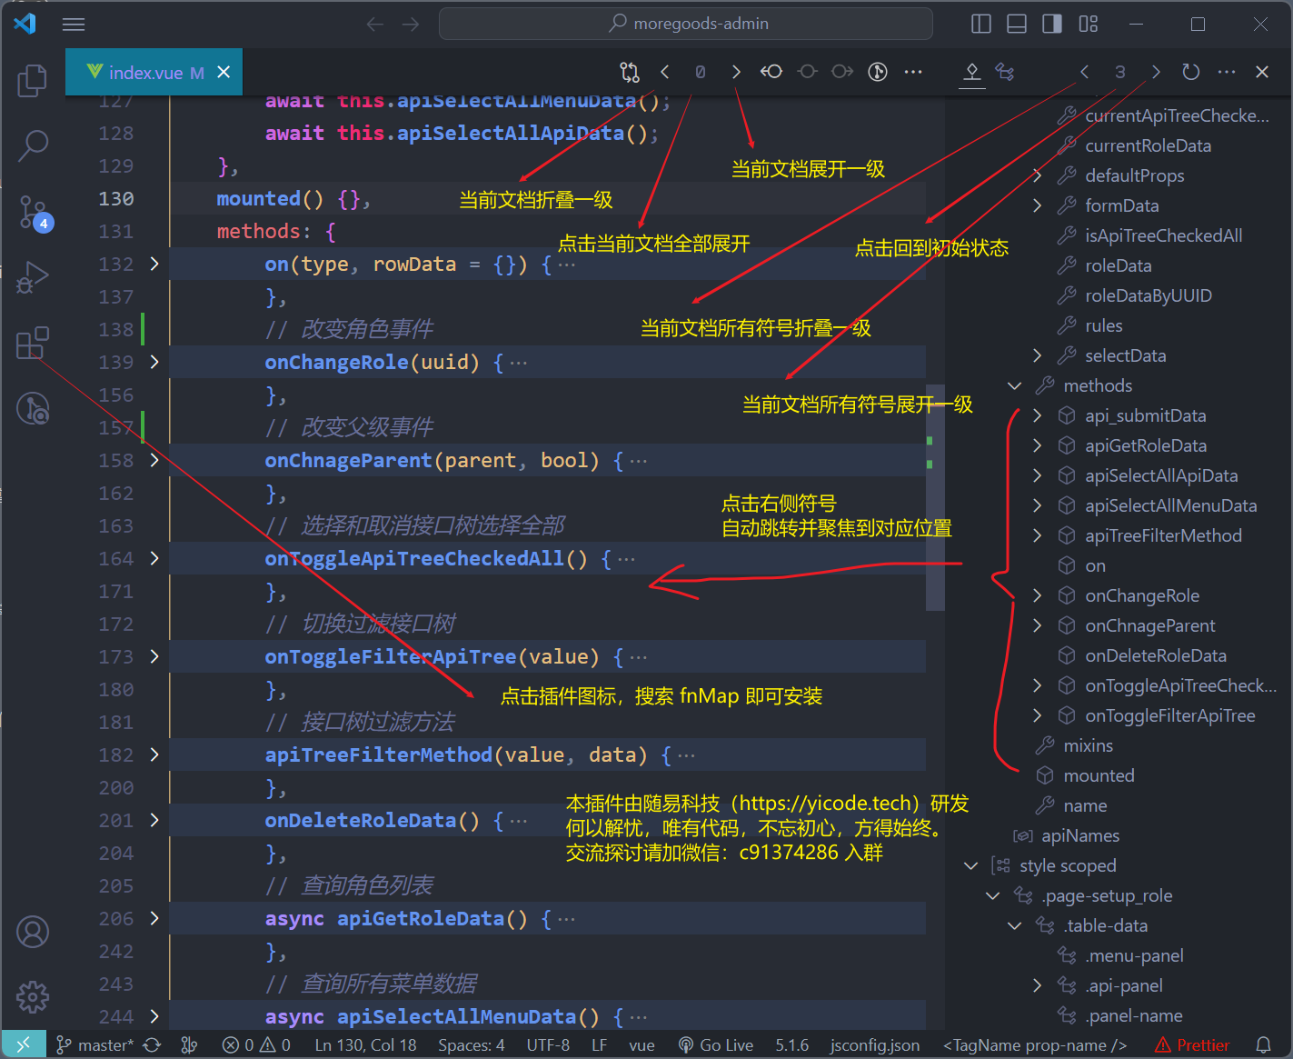Open notifications via the bell icon
The height and width of the screenshot is (1059, 1293).
point(1264,1044)
